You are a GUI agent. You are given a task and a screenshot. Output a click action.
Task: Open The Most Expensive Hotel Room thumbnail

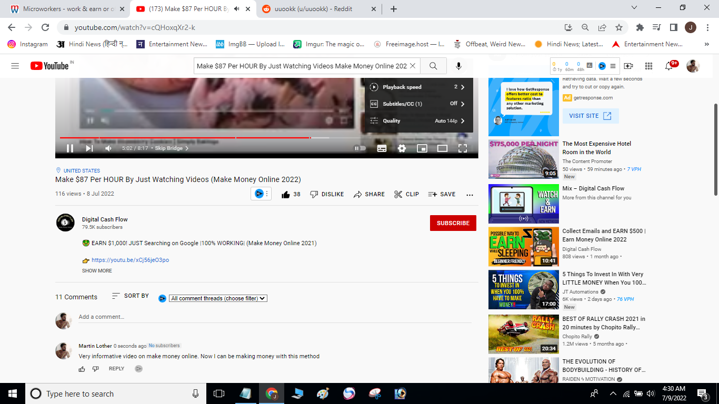(x=524, y=159)
